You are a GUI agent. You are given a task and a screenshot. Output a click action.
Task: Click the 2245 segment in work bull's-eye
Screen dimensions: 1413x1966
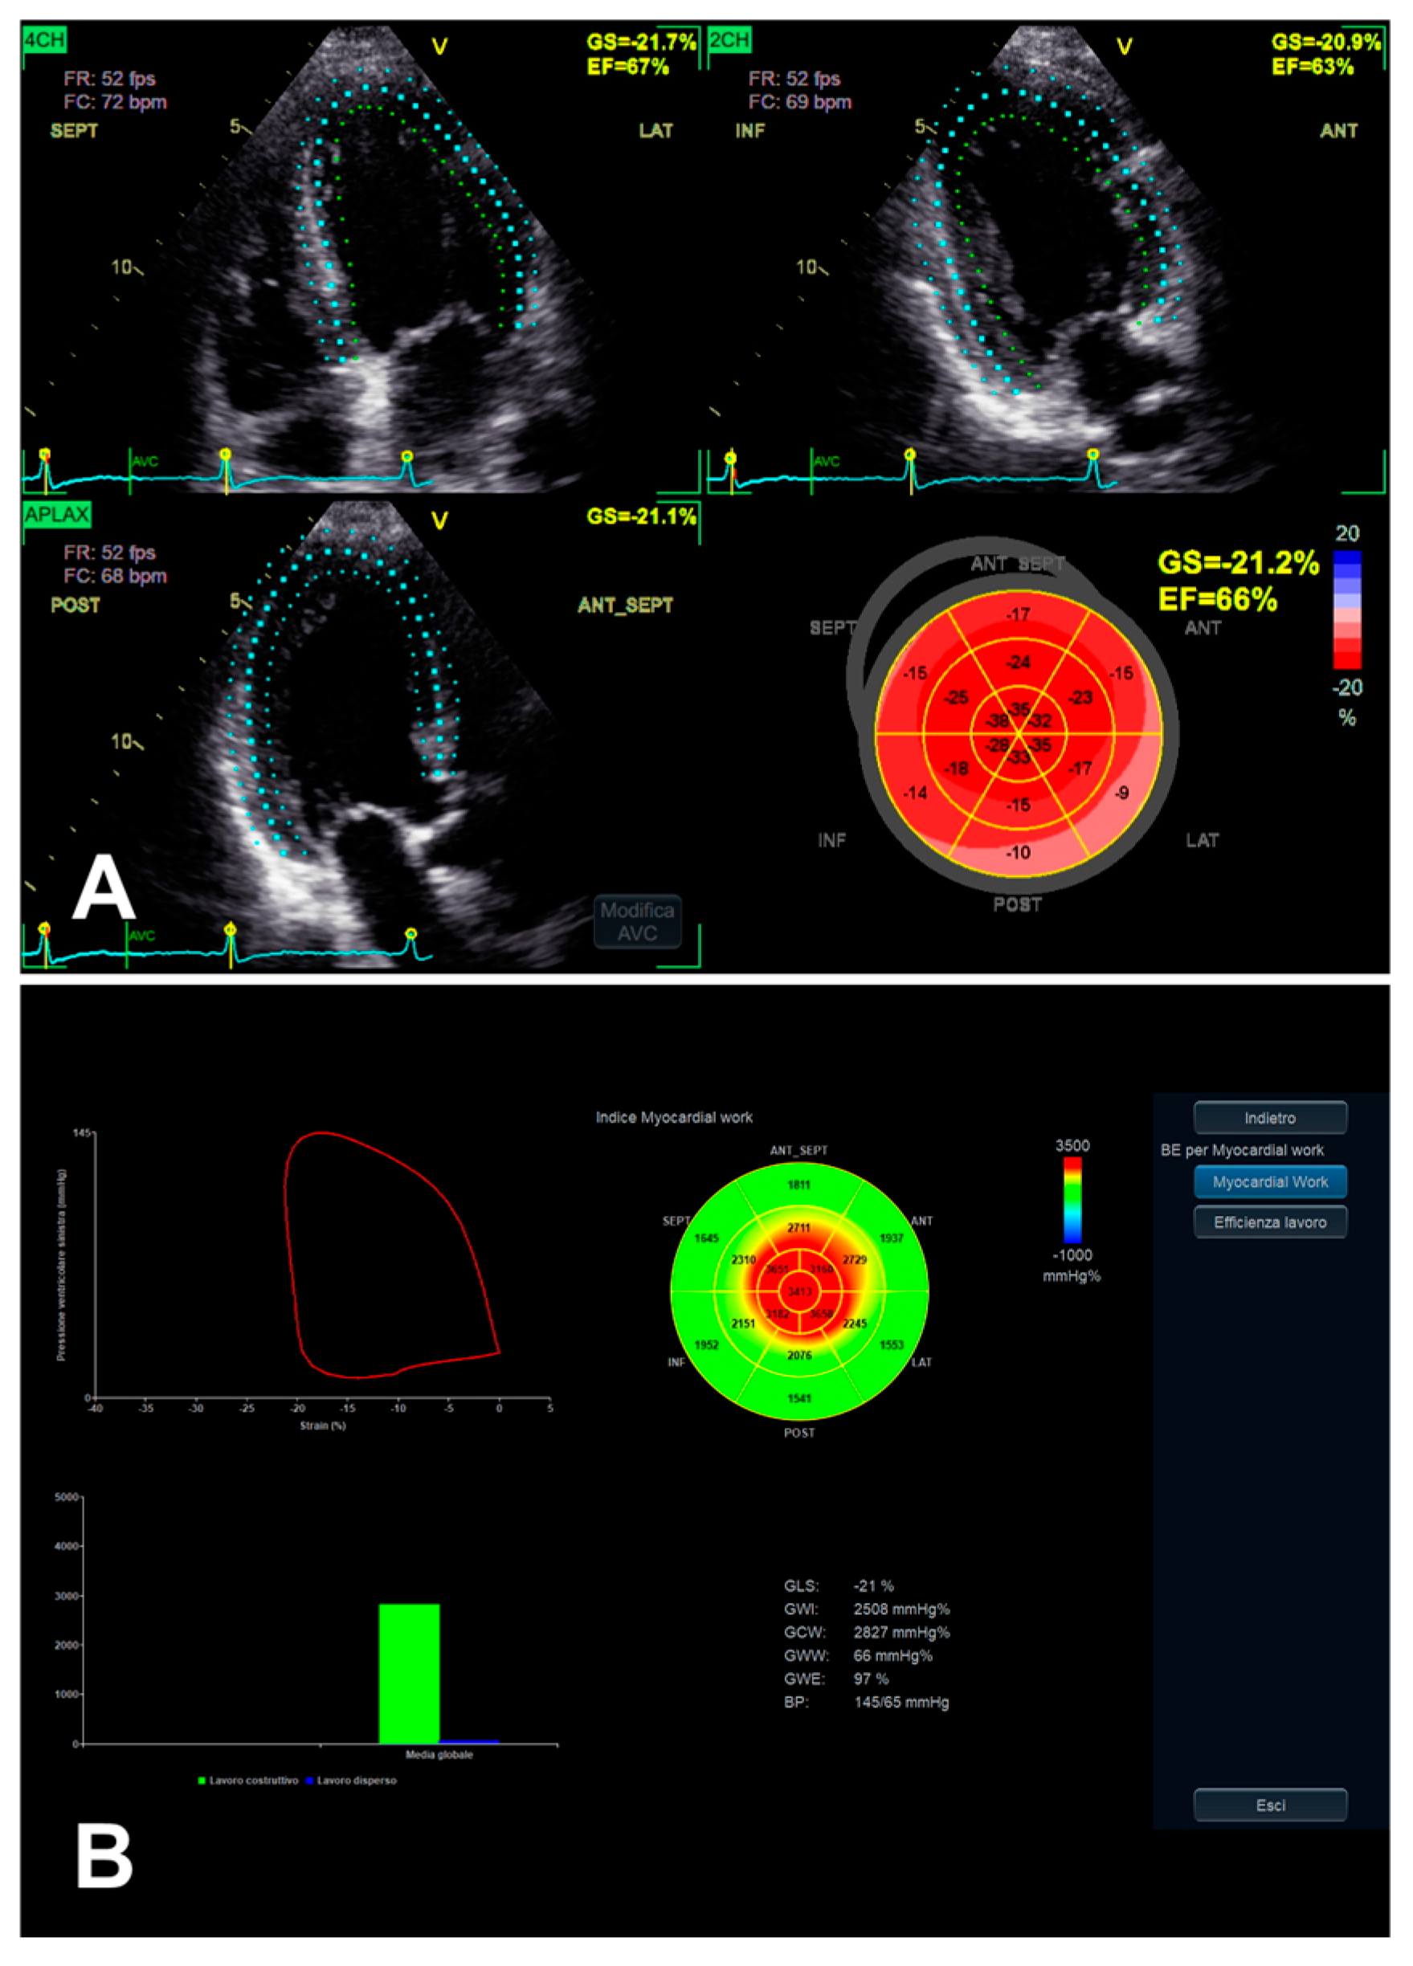click(x=855, y=1324)
